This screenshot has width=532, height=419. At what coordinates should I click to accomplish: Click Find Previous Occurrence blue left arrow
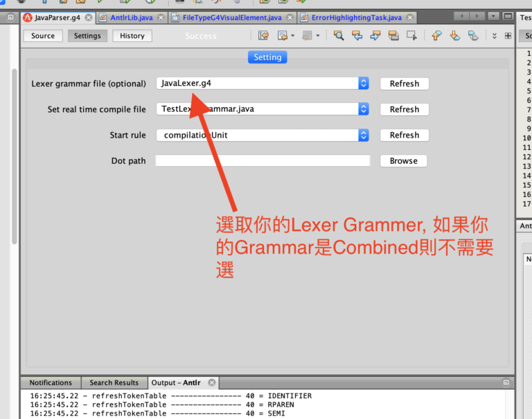(x=357, y=35)
